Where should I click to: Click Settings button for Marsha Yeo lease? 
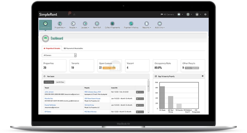(x=140, y=99)
